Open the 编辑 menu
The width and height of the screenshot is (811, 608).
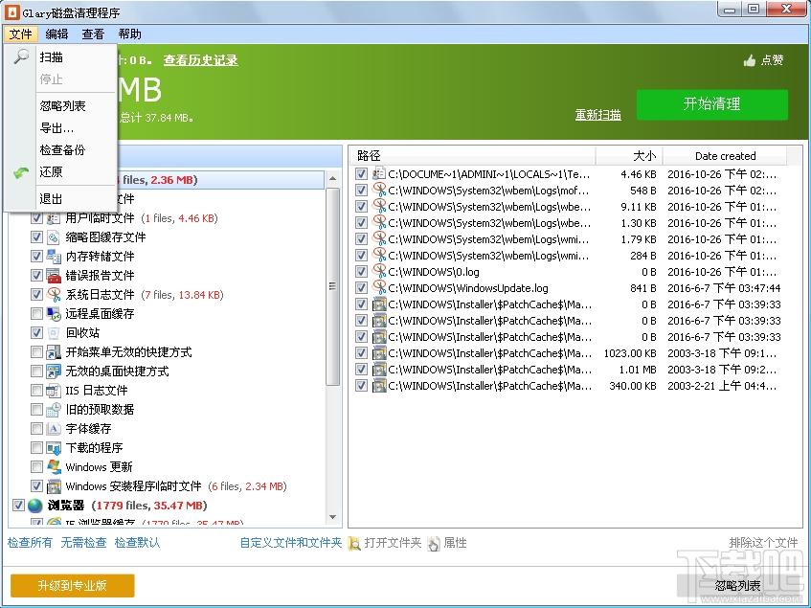tap(56, 34)
